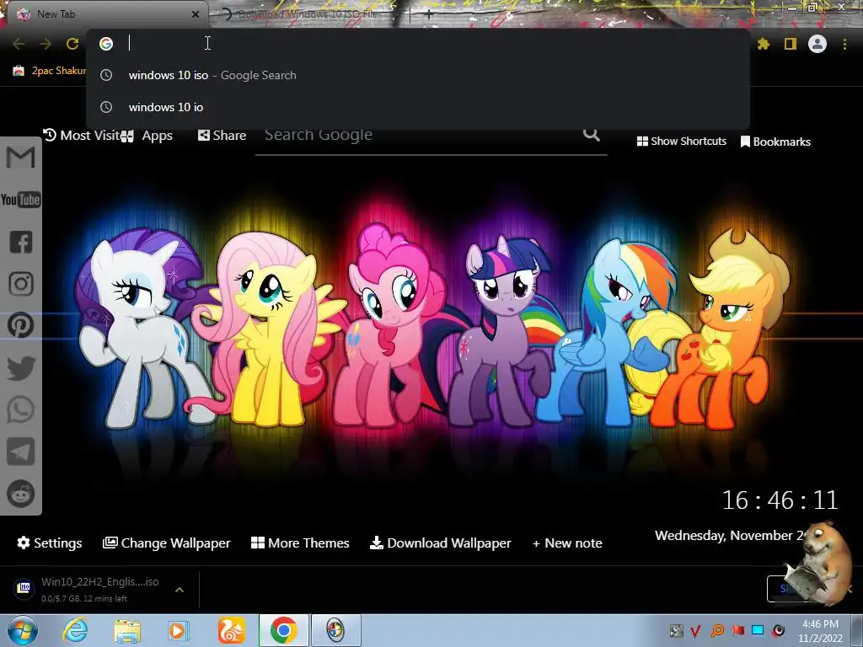Click the browser back arrow
Viewport: 863px width, 647px height.
pos(19,44)
